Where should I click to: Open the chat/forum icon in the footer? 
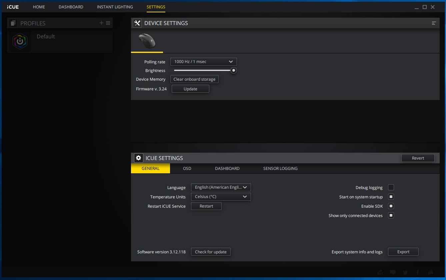click(x=393, y=273)
